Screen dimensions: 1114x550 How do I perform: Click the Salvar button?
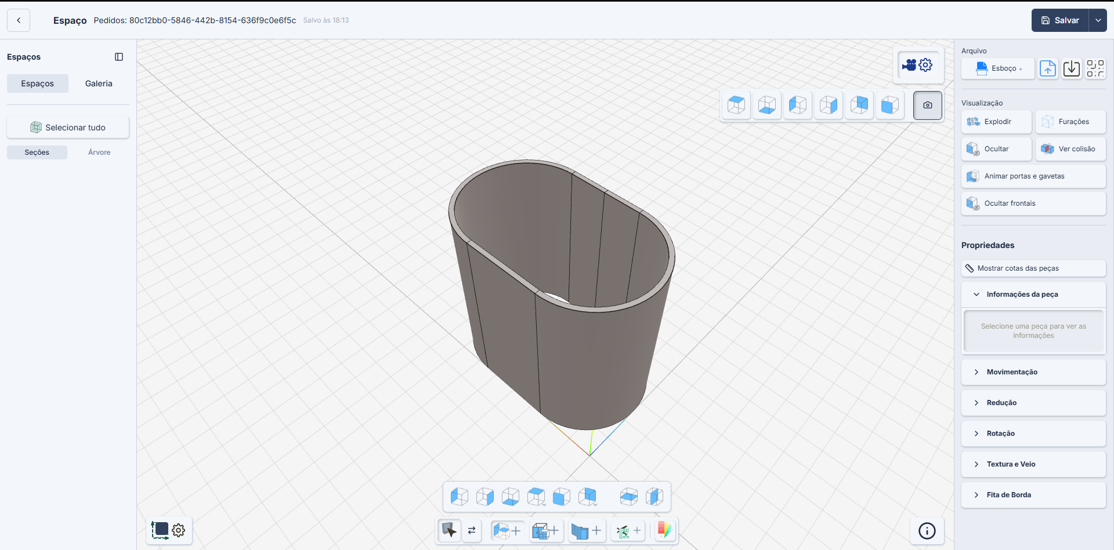[x=1060, y=20]
